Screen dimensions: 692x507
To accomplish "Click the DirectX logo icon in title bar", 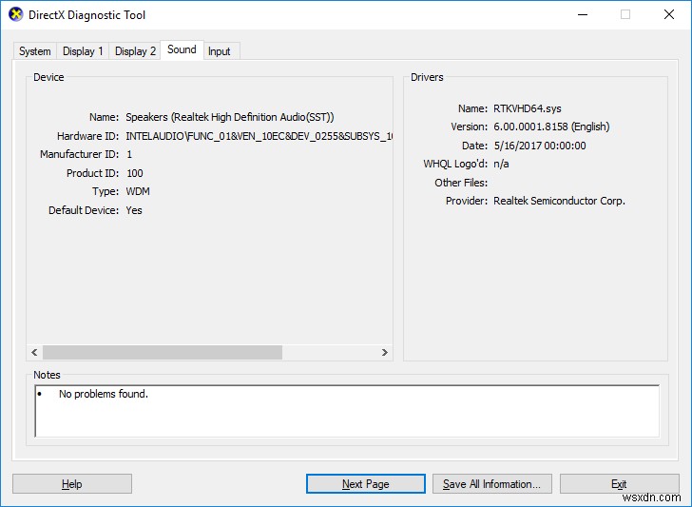I will [x=15, y=14].
